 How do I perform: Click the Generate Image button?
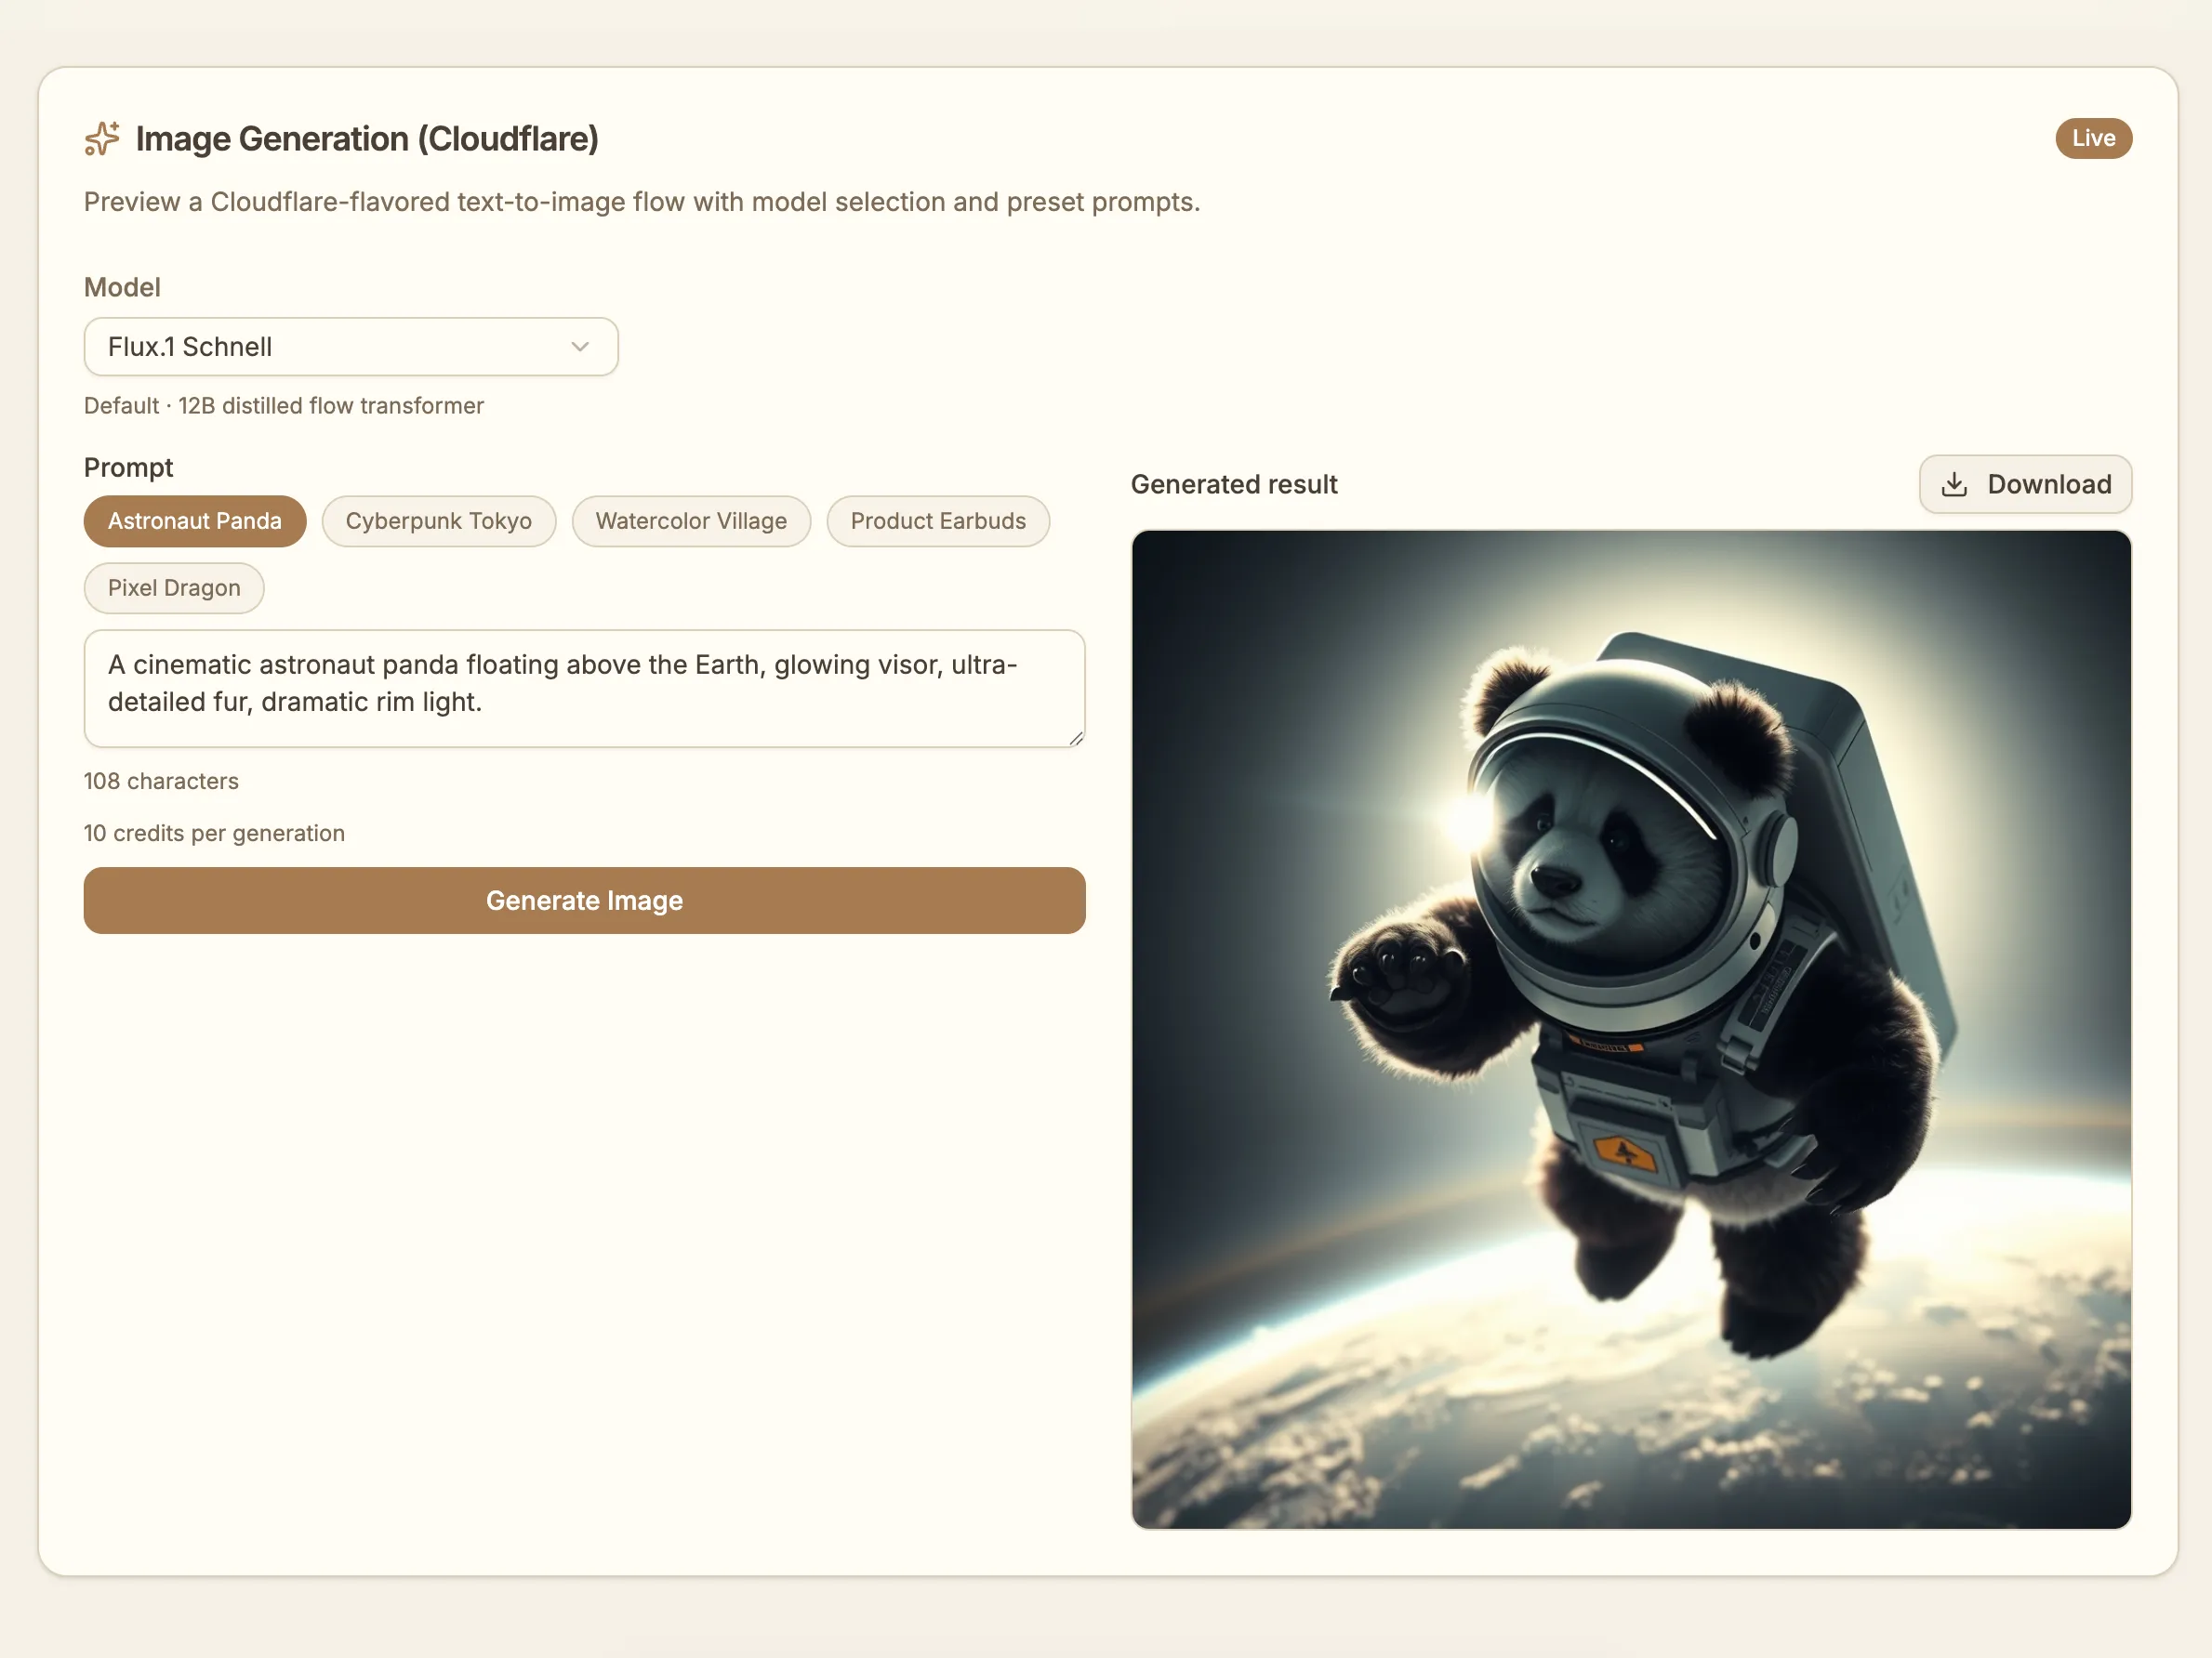[585, 901]
